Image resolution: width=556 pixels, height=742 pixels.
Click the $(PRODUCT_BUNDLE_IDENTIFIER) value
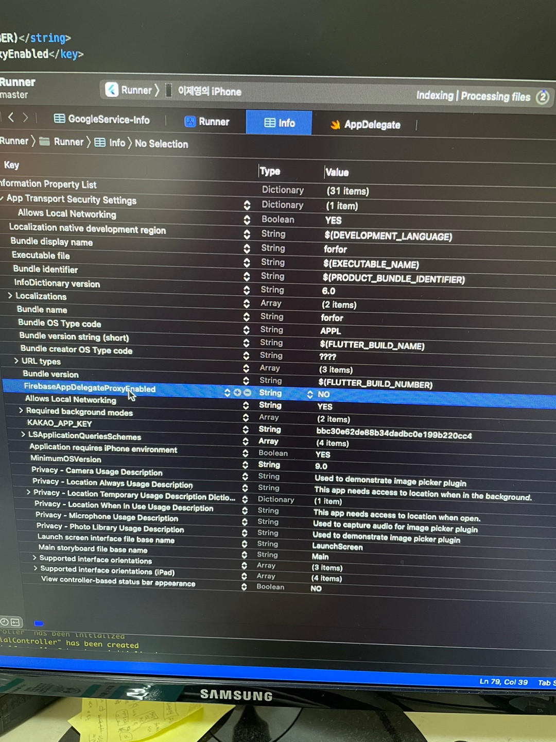pyautogui.click(x=394, y=279)
